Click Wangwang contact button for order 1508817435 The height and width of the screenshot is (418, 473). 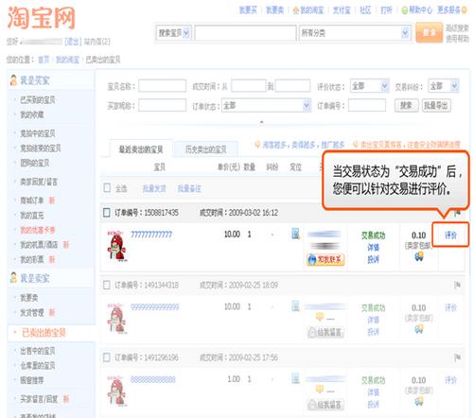325,259
